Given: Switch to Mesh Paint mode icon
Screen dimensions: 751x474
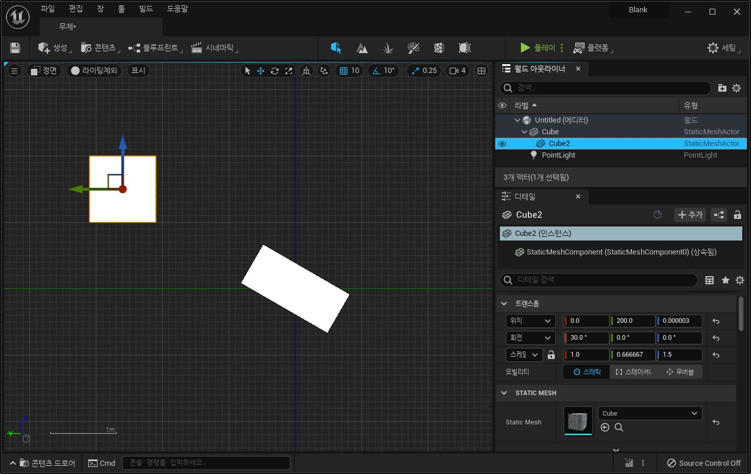Looking at the screenshot, I should [x=413, y=48].
